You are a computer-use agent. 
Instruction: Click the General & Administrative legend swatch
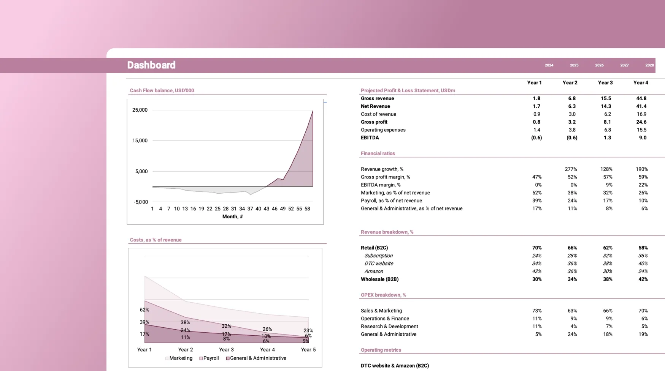[228, 358]
